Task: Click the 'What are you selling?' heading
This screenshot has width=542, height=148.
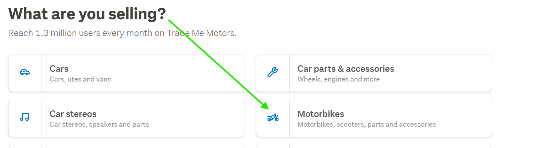Action: (87, 14)
